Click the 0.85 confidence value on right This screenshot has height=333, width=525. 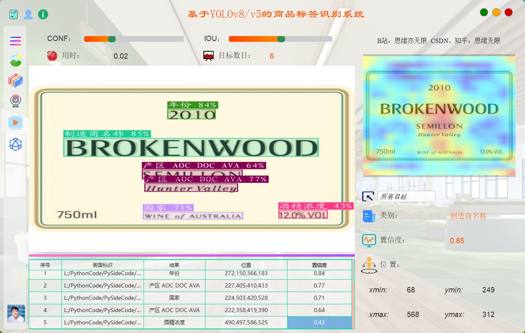(x=457, y=241)
